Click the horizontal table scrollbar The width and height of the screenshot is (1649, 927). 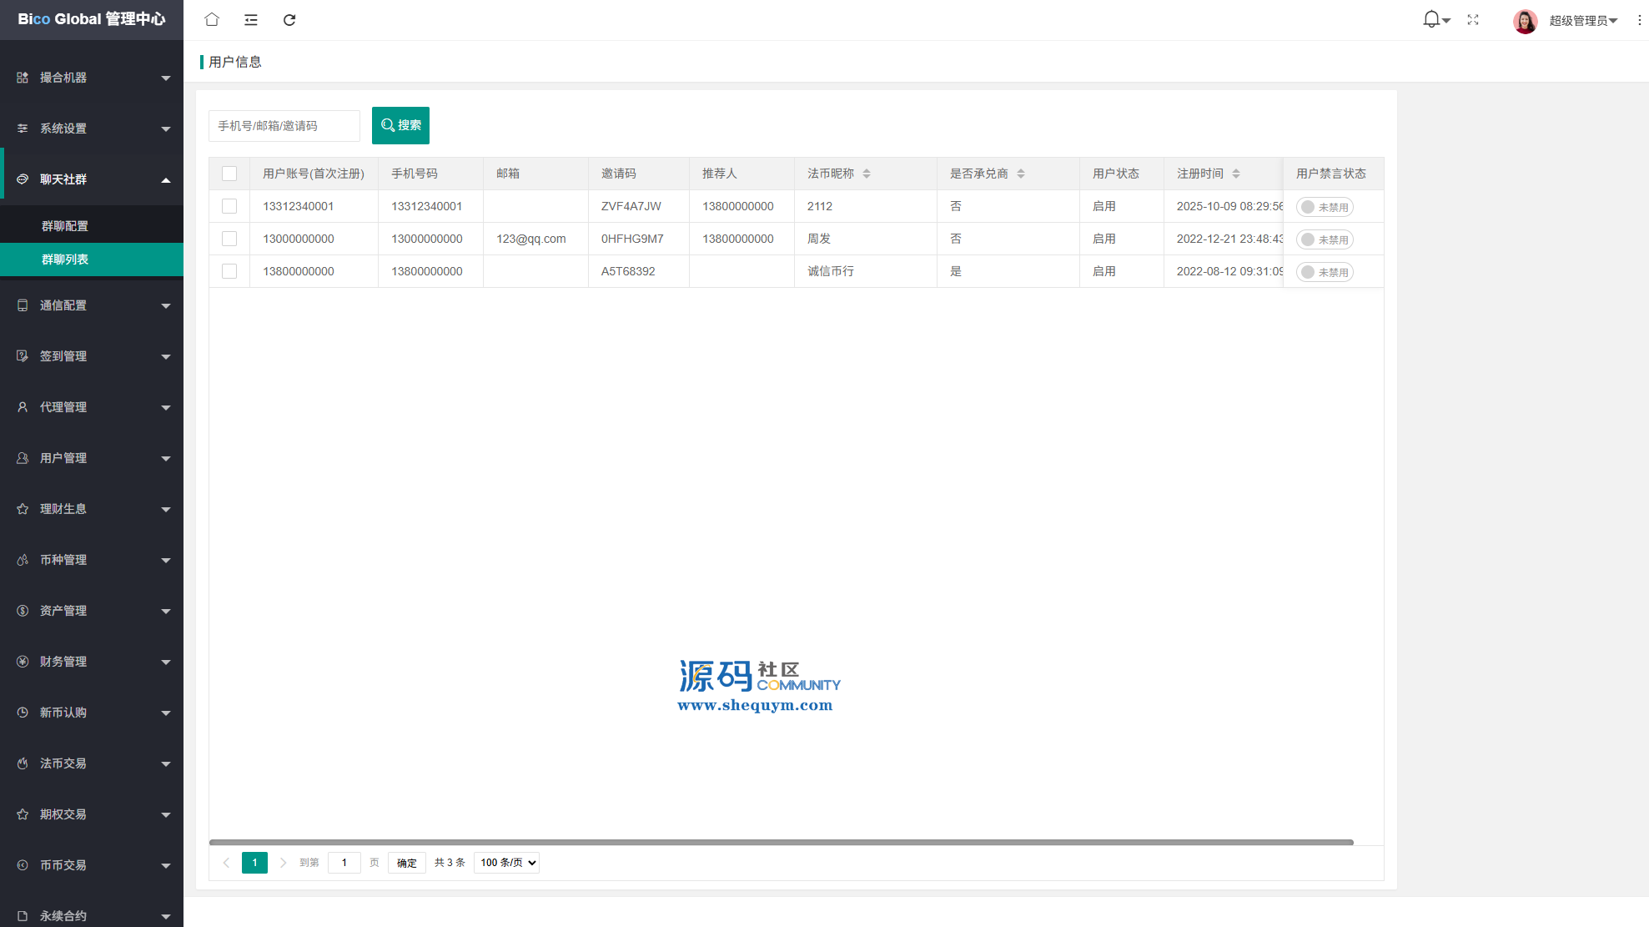click(781, 843)
